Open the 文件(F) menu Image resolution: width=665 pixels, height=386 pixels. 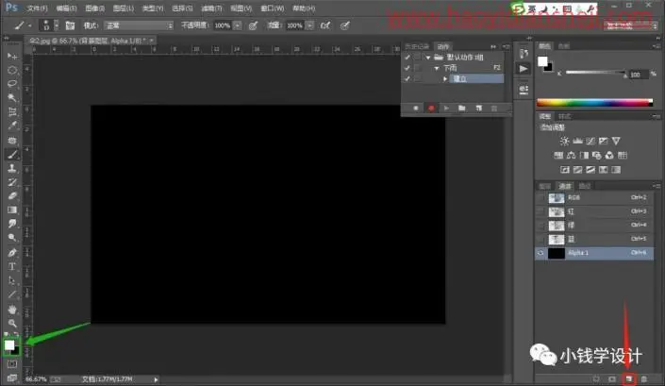[38, 8]
